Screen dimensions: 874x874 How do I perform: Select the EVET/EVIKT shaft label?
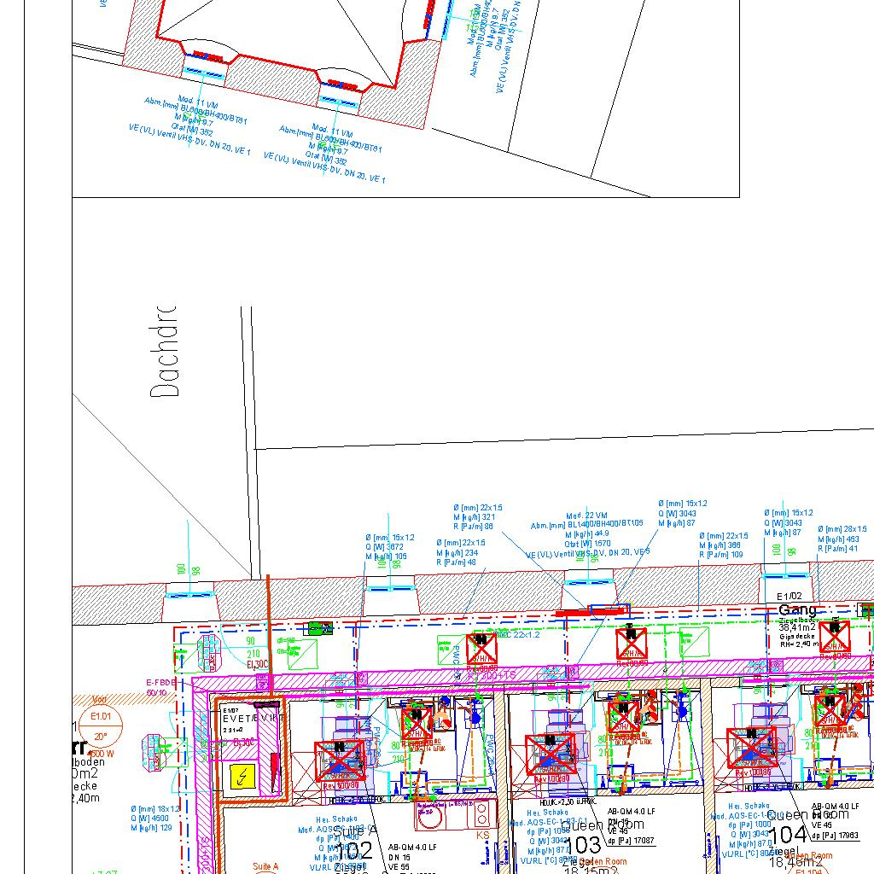click(x=253, y=719)
